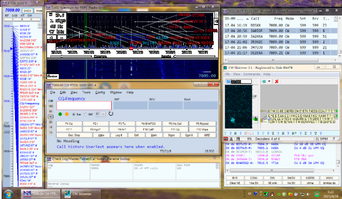Click the waterfall button in spectrum window
The height and width of the screenshot is (199, 342).
click(52, 76)
